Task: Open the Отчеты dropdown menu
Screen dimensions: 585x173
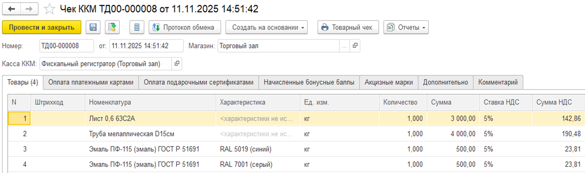Action: pyautogui.click(x=406, y=27)
